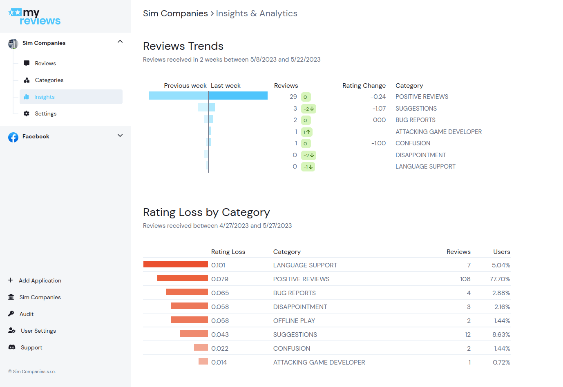Open the Sim Companies bank link

(40, 297)
